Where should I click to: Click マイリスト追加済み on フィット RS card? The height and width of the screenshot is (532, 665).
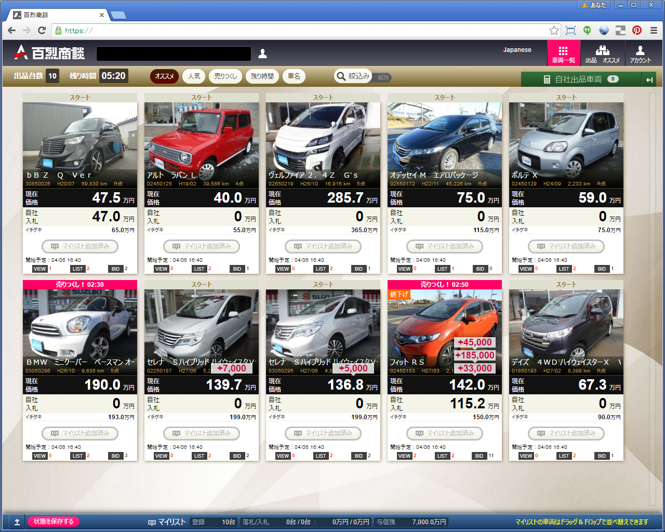click(445, 433)
